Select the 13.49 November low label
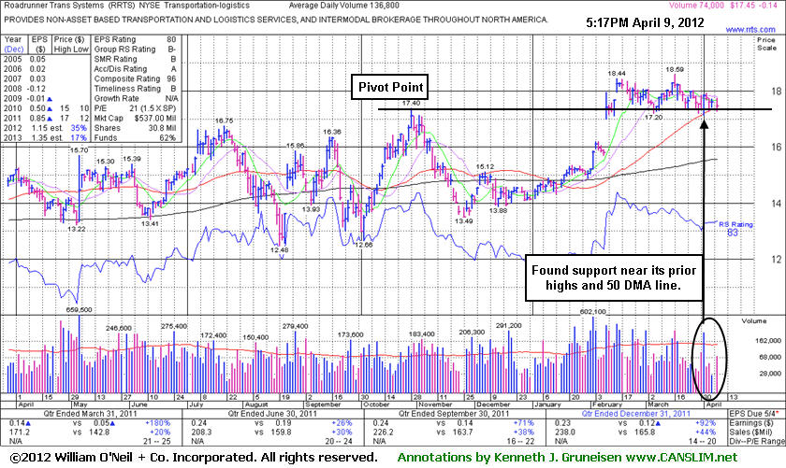The width and height of the screenshot is (786, 468). (464, 220)
